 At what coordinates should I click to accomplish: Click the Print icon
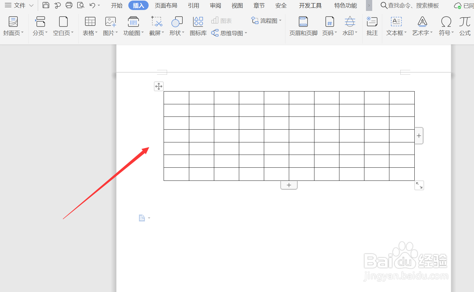click(x=69, y=5)
